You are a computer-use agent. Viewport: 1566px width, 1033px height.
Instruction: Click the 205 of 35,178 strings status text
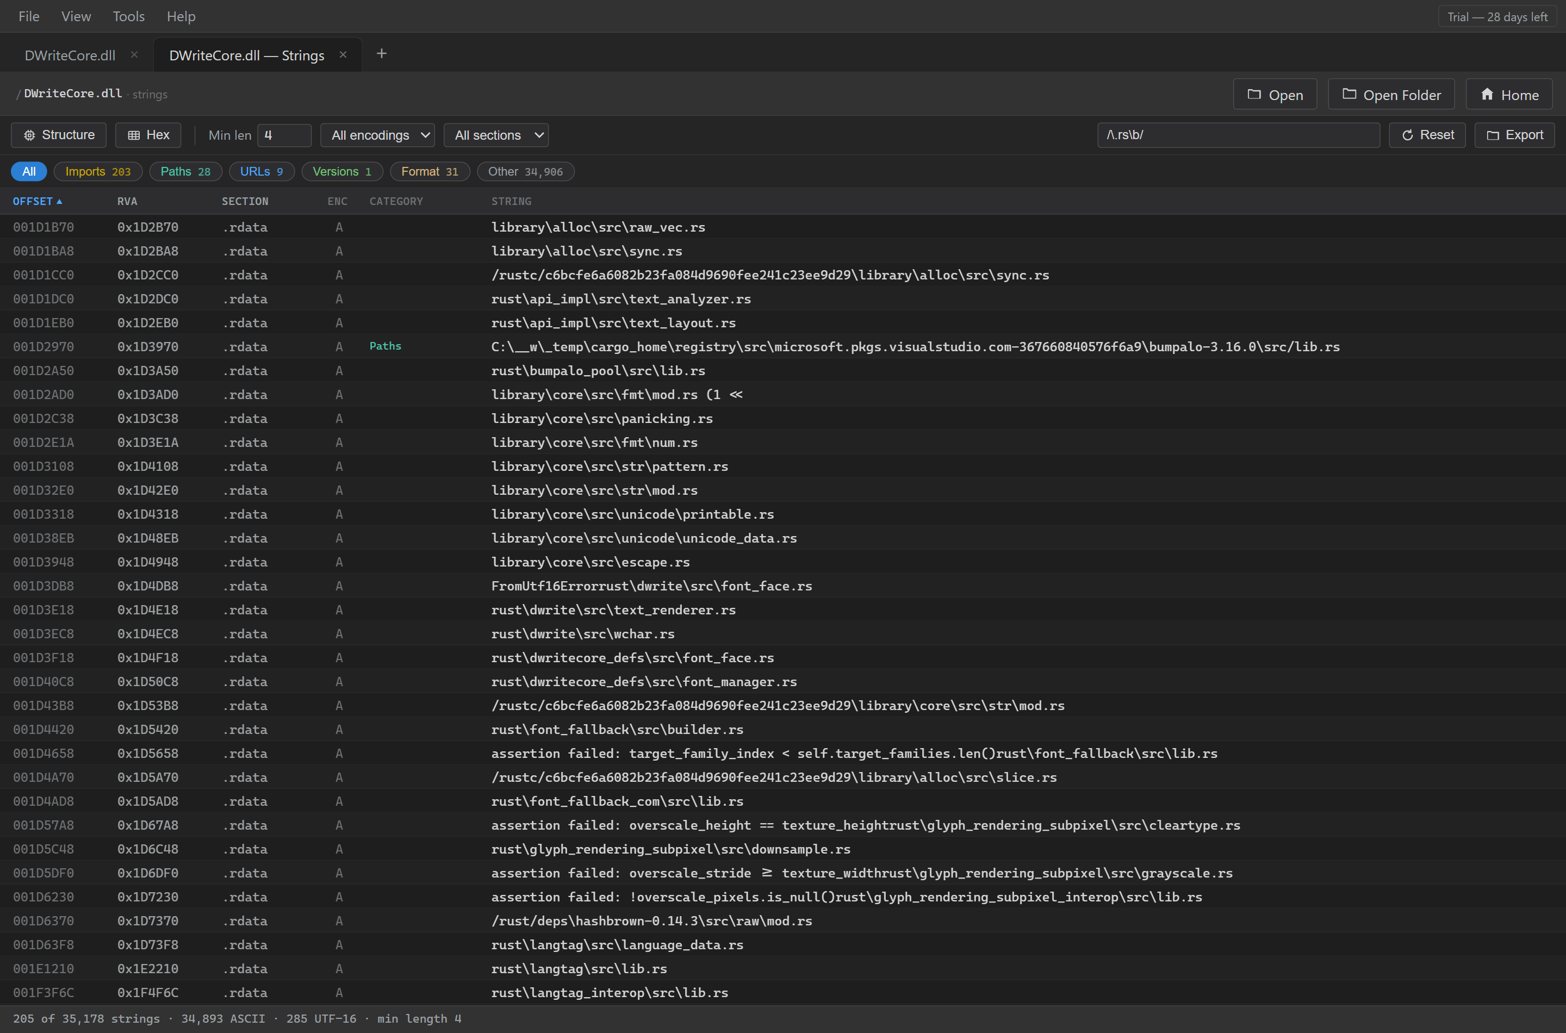coord(86,1019)
